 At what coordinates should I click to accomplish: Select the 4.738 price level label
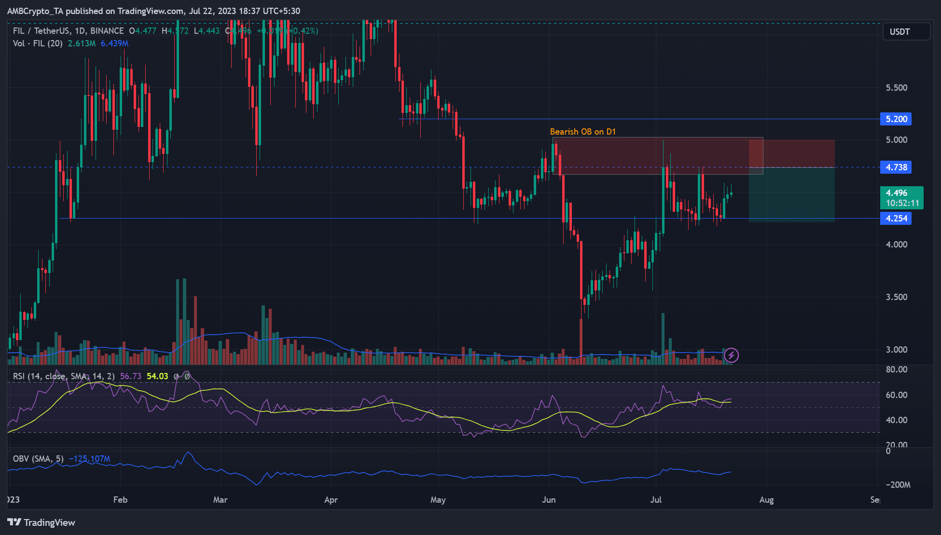896,167
